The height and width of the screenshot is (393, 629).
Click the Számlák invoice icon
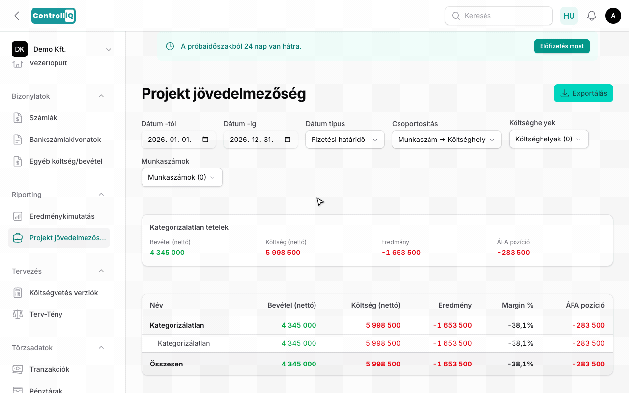pyautogui.click(x=18, y=118)
